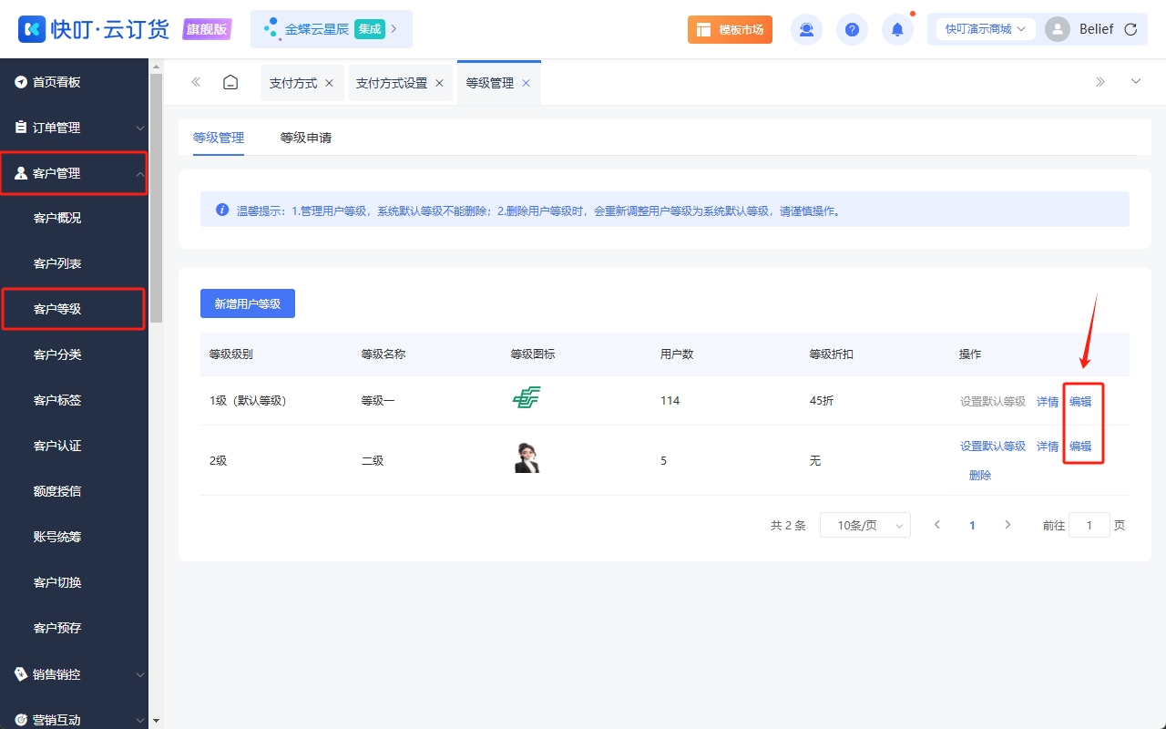Click the tab bar scroll-left double chevron
The image size is (1166, 729).
196,82
